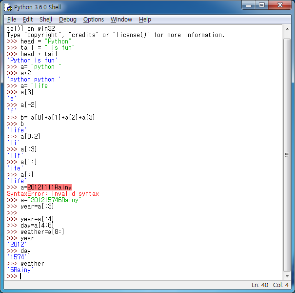The height and width of the screenshot is (293, 295).
Task: Click the output 'ife'
Action: click(15, 168)
